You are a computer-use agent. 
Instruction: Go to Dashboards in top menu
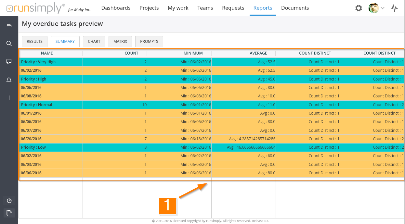(116, 8)
